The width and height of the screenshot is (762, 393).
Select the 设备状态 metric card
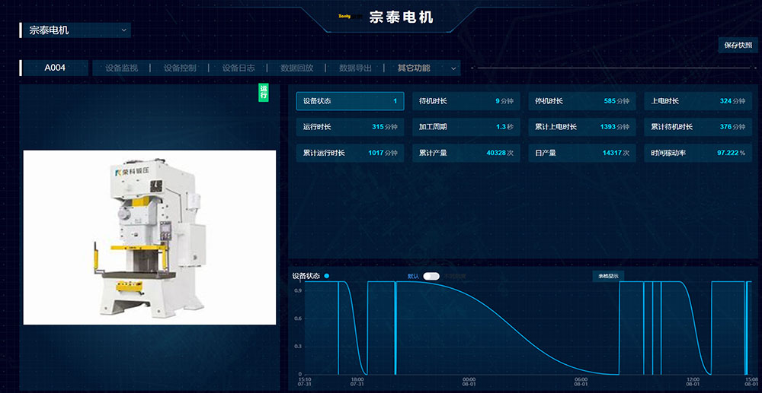(x=350, y=101)
